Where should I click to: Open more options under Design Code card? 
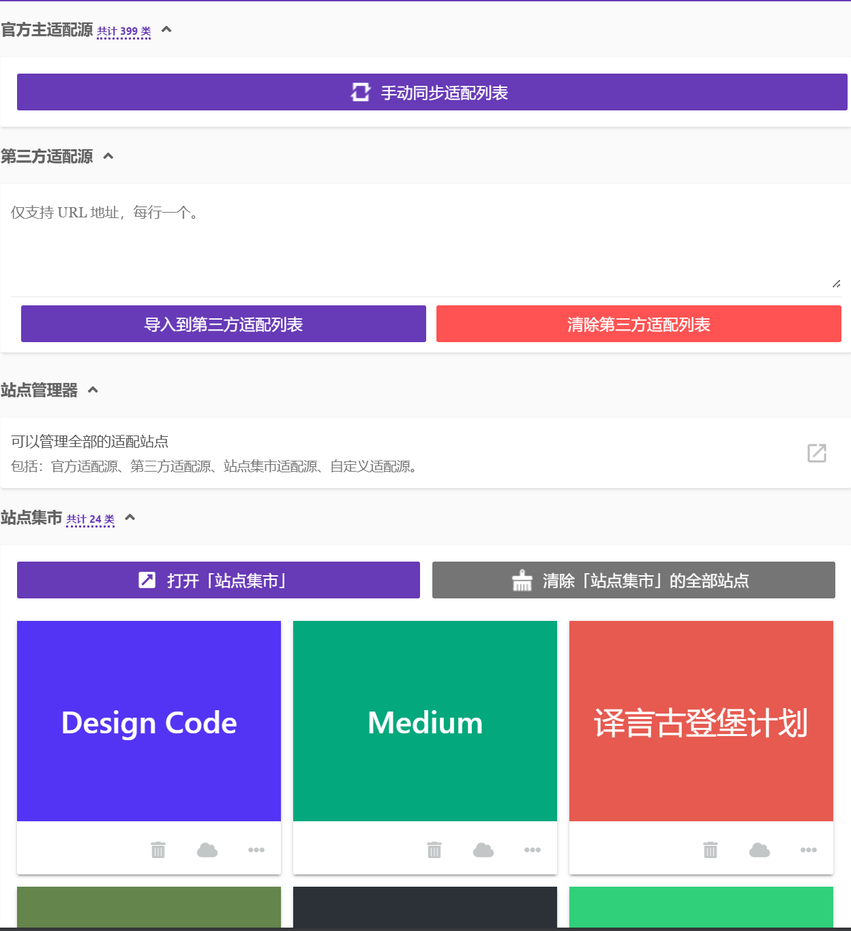[256, 850]
